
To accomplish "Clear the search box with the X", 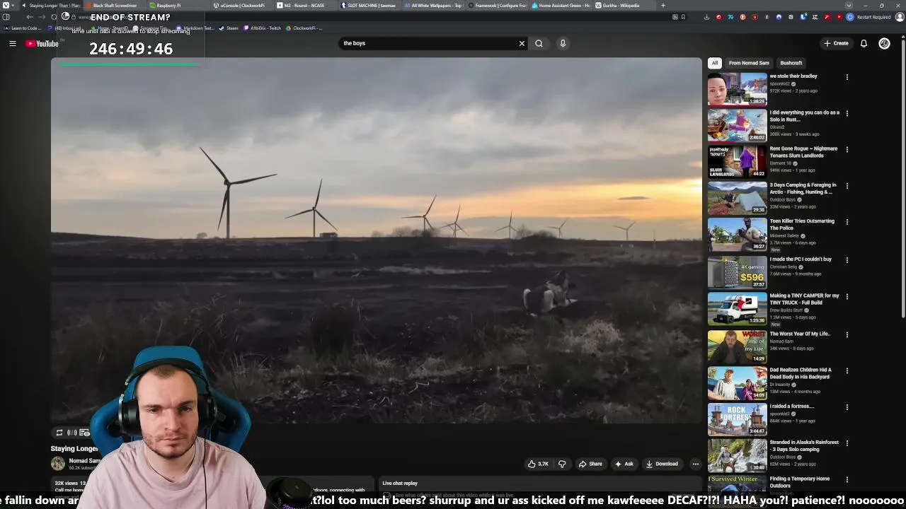I will 522,43.
